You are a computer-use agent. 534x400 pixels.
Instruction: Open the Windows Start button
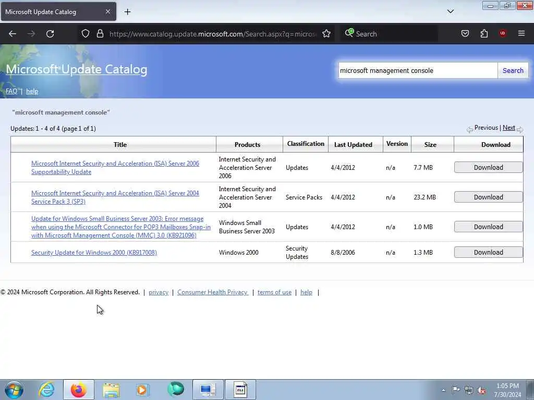click(x=14, y=390)
